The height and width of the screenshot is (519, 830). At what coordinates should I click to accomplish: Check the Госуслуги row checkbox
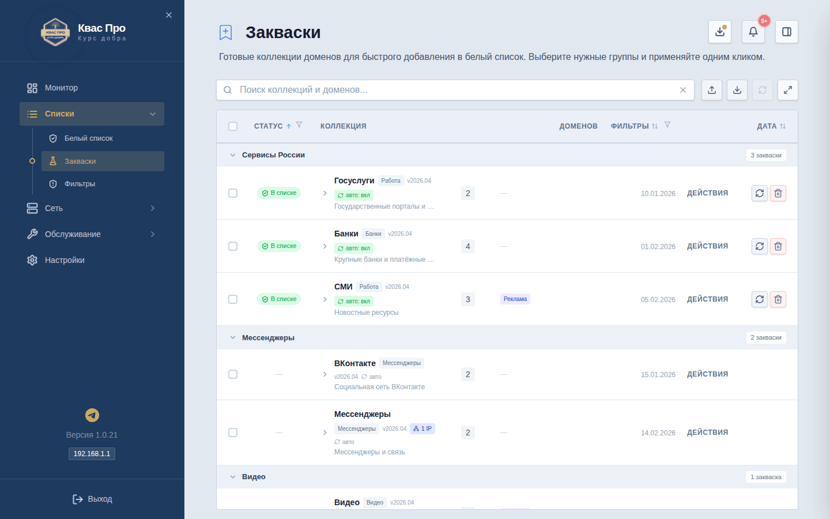click(233, 193)
